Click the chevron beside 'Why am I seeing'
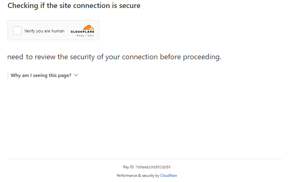Viewport: 289px width, 182px height. click(76, 75)
